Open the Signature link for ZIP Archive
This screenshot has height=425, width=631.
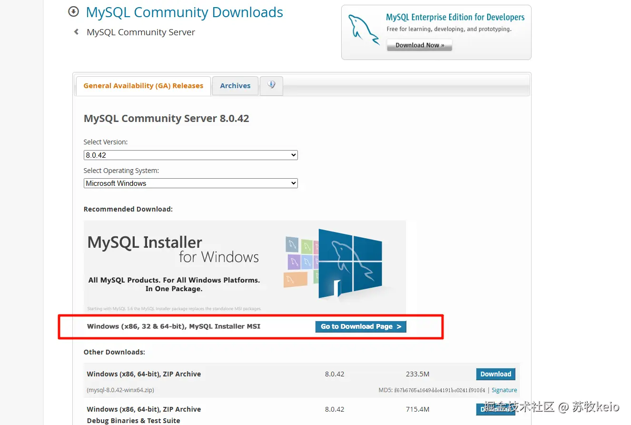[504, 390]
